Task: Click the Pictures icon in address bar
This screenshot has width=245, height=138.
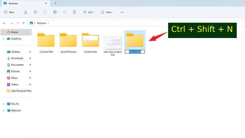Action: tap(31, 23)
